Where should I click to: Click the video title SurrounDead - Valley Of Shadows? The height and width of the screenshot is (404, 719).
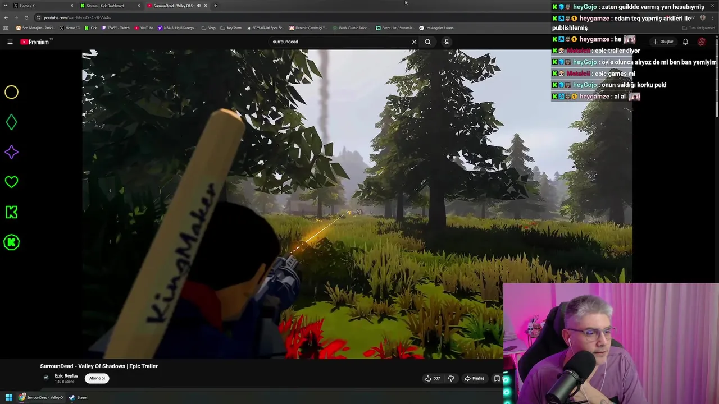(x=99, y=366)
